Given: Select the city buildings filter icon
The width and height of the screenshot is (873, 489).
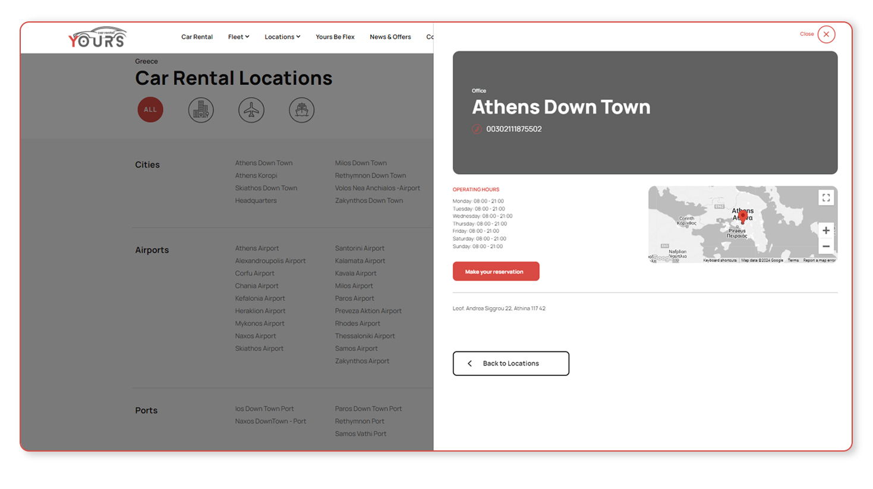Looking at the screenshot, I should tap(201, 110).
